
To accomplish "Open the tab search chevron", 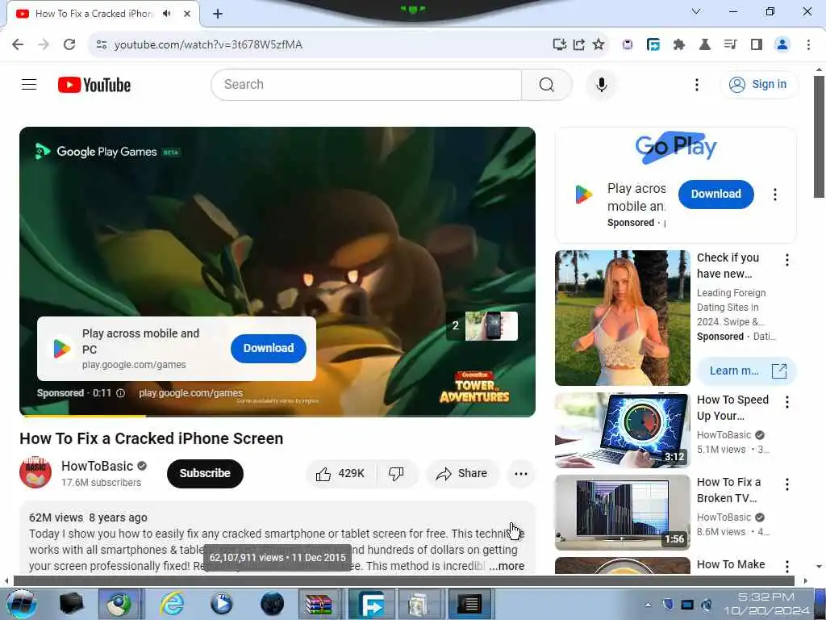I will tap(696, 11).
